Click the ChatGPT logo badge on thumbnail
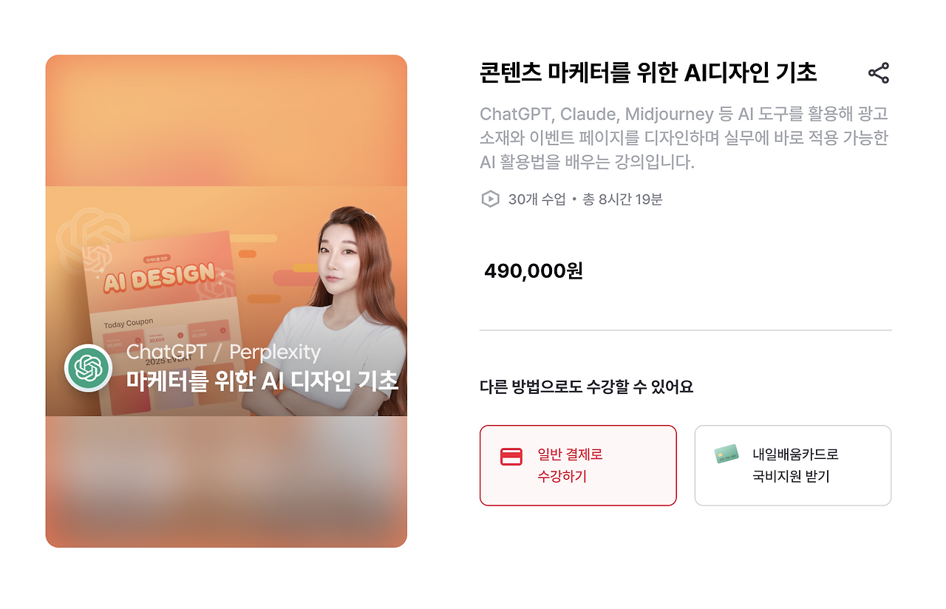This screenshot has width=946, height=609. coord(88,367)
